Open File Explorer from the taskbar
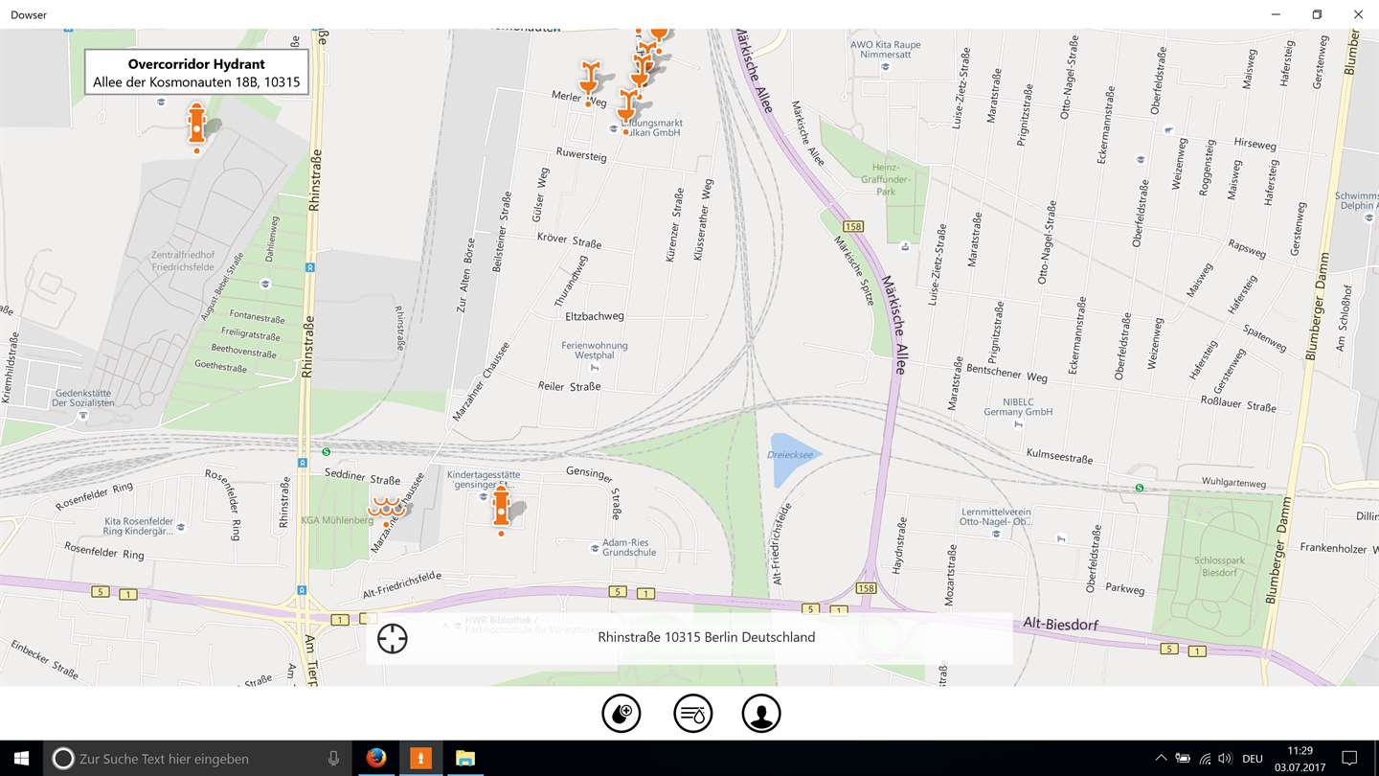 [465, 758]
